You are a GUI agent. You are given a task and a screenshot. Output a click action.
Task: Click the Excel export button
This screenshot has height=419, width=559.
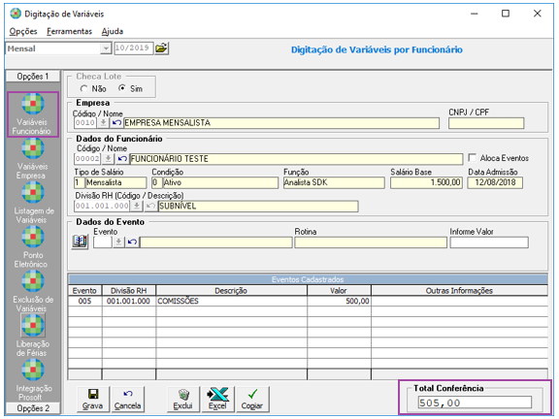click(217, 399)
